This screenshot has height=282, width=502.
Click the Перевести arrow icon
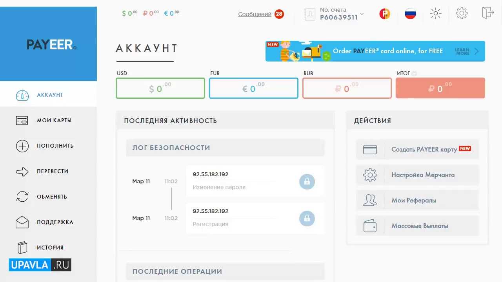point(22,172)
